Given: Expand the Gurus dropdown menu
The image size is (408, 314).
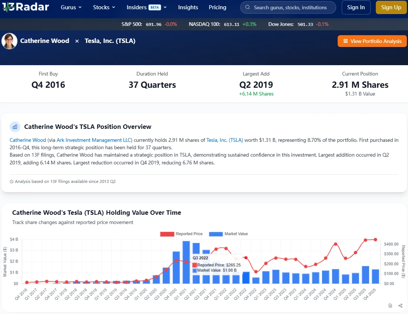Looking at the screenshot, I should pyautogui.click(x=71, y=7).
